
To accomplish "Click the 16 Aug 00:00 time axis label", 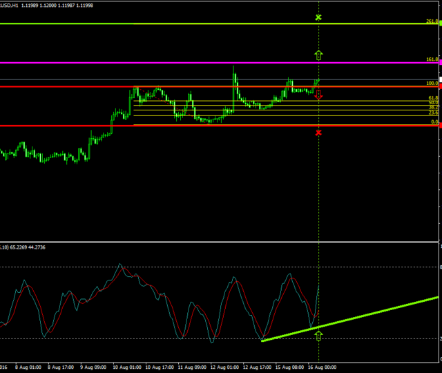I will pos(321,367).
